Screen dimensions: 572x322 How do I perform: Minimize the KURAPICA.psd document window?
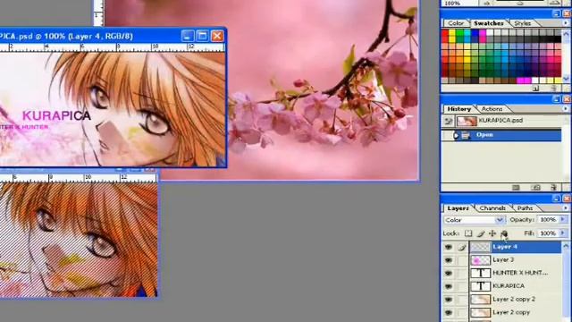[187, 36]
